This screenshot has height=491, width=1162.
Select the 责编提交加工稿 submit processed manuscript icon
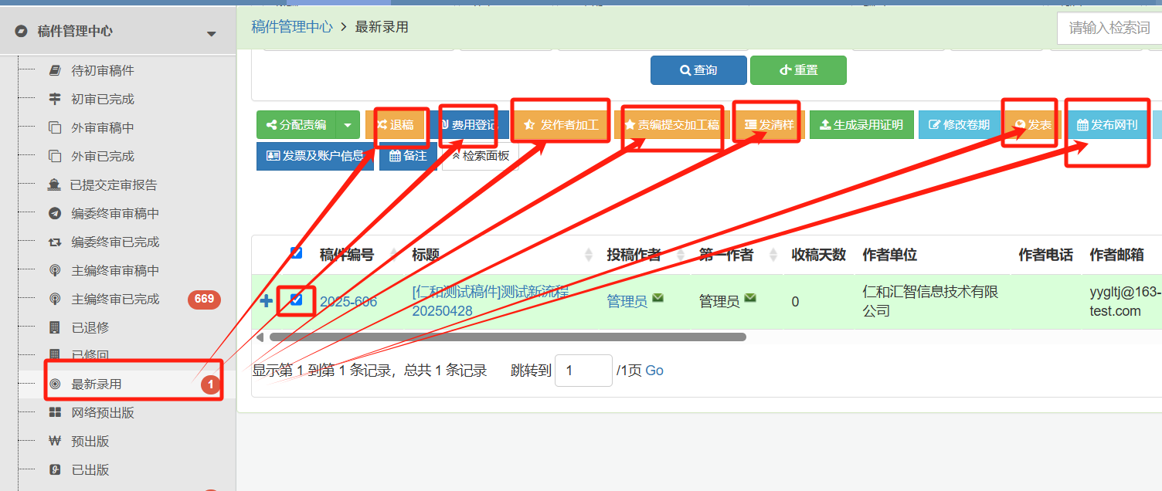pos(671,124)
